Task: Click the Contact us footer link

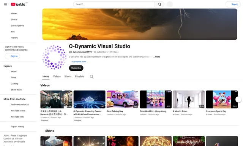Action: coord(9,139)
